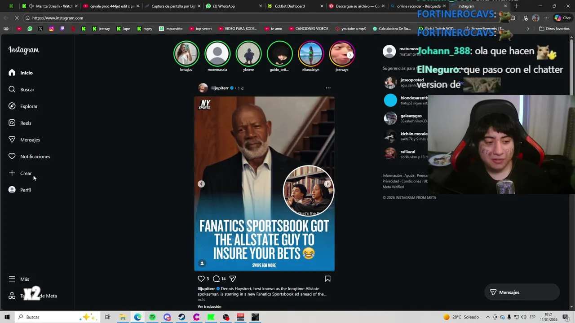Open 'youtube a mp3' bookmark
Screen dimensions: 575x323
[350, 29]
